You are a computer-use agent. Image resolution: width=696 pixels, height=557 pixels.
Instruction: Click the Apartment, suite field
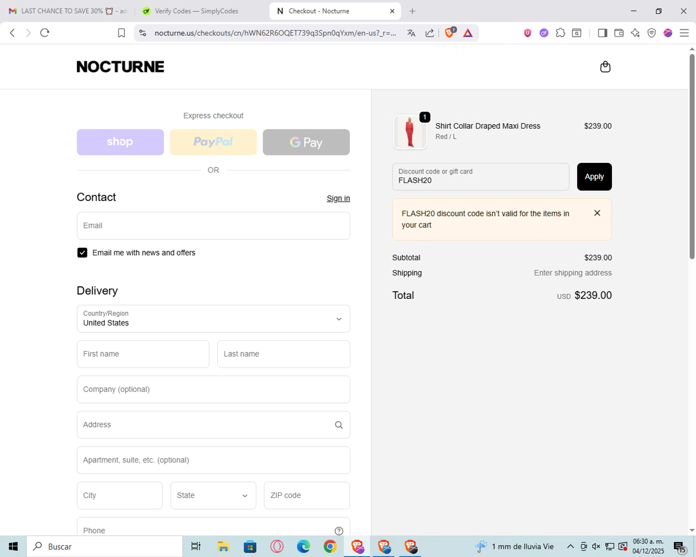pyautogui.click(x=213, y=460)
